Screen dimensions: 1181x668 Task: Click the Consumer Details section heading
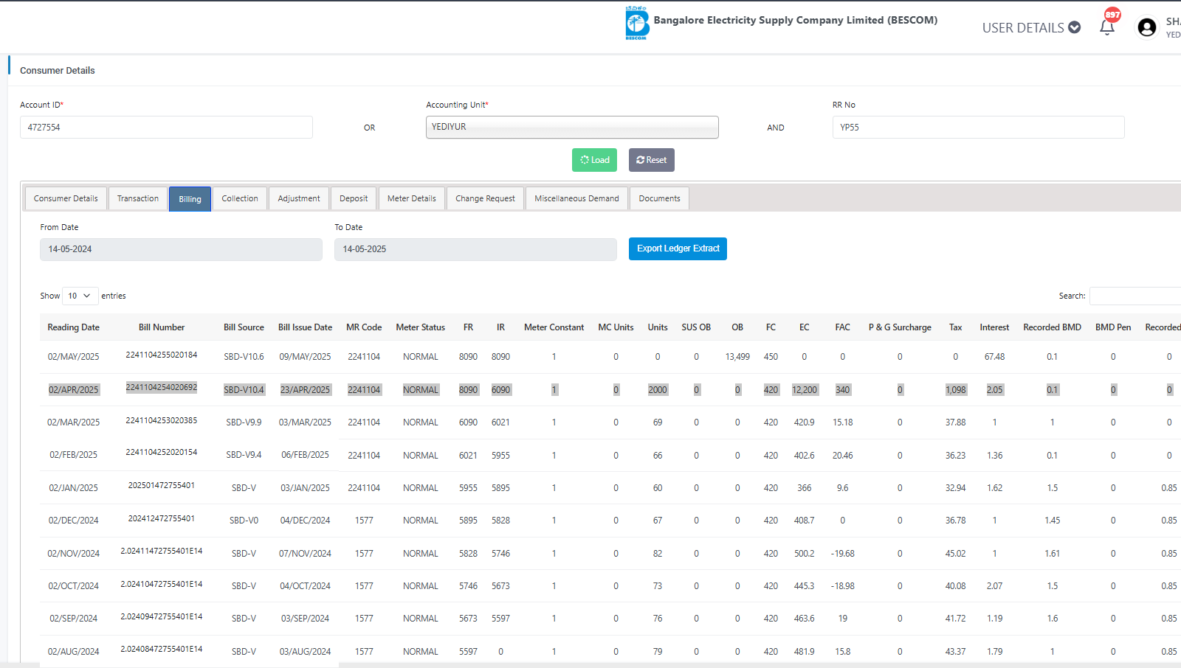tap(58, 71)
